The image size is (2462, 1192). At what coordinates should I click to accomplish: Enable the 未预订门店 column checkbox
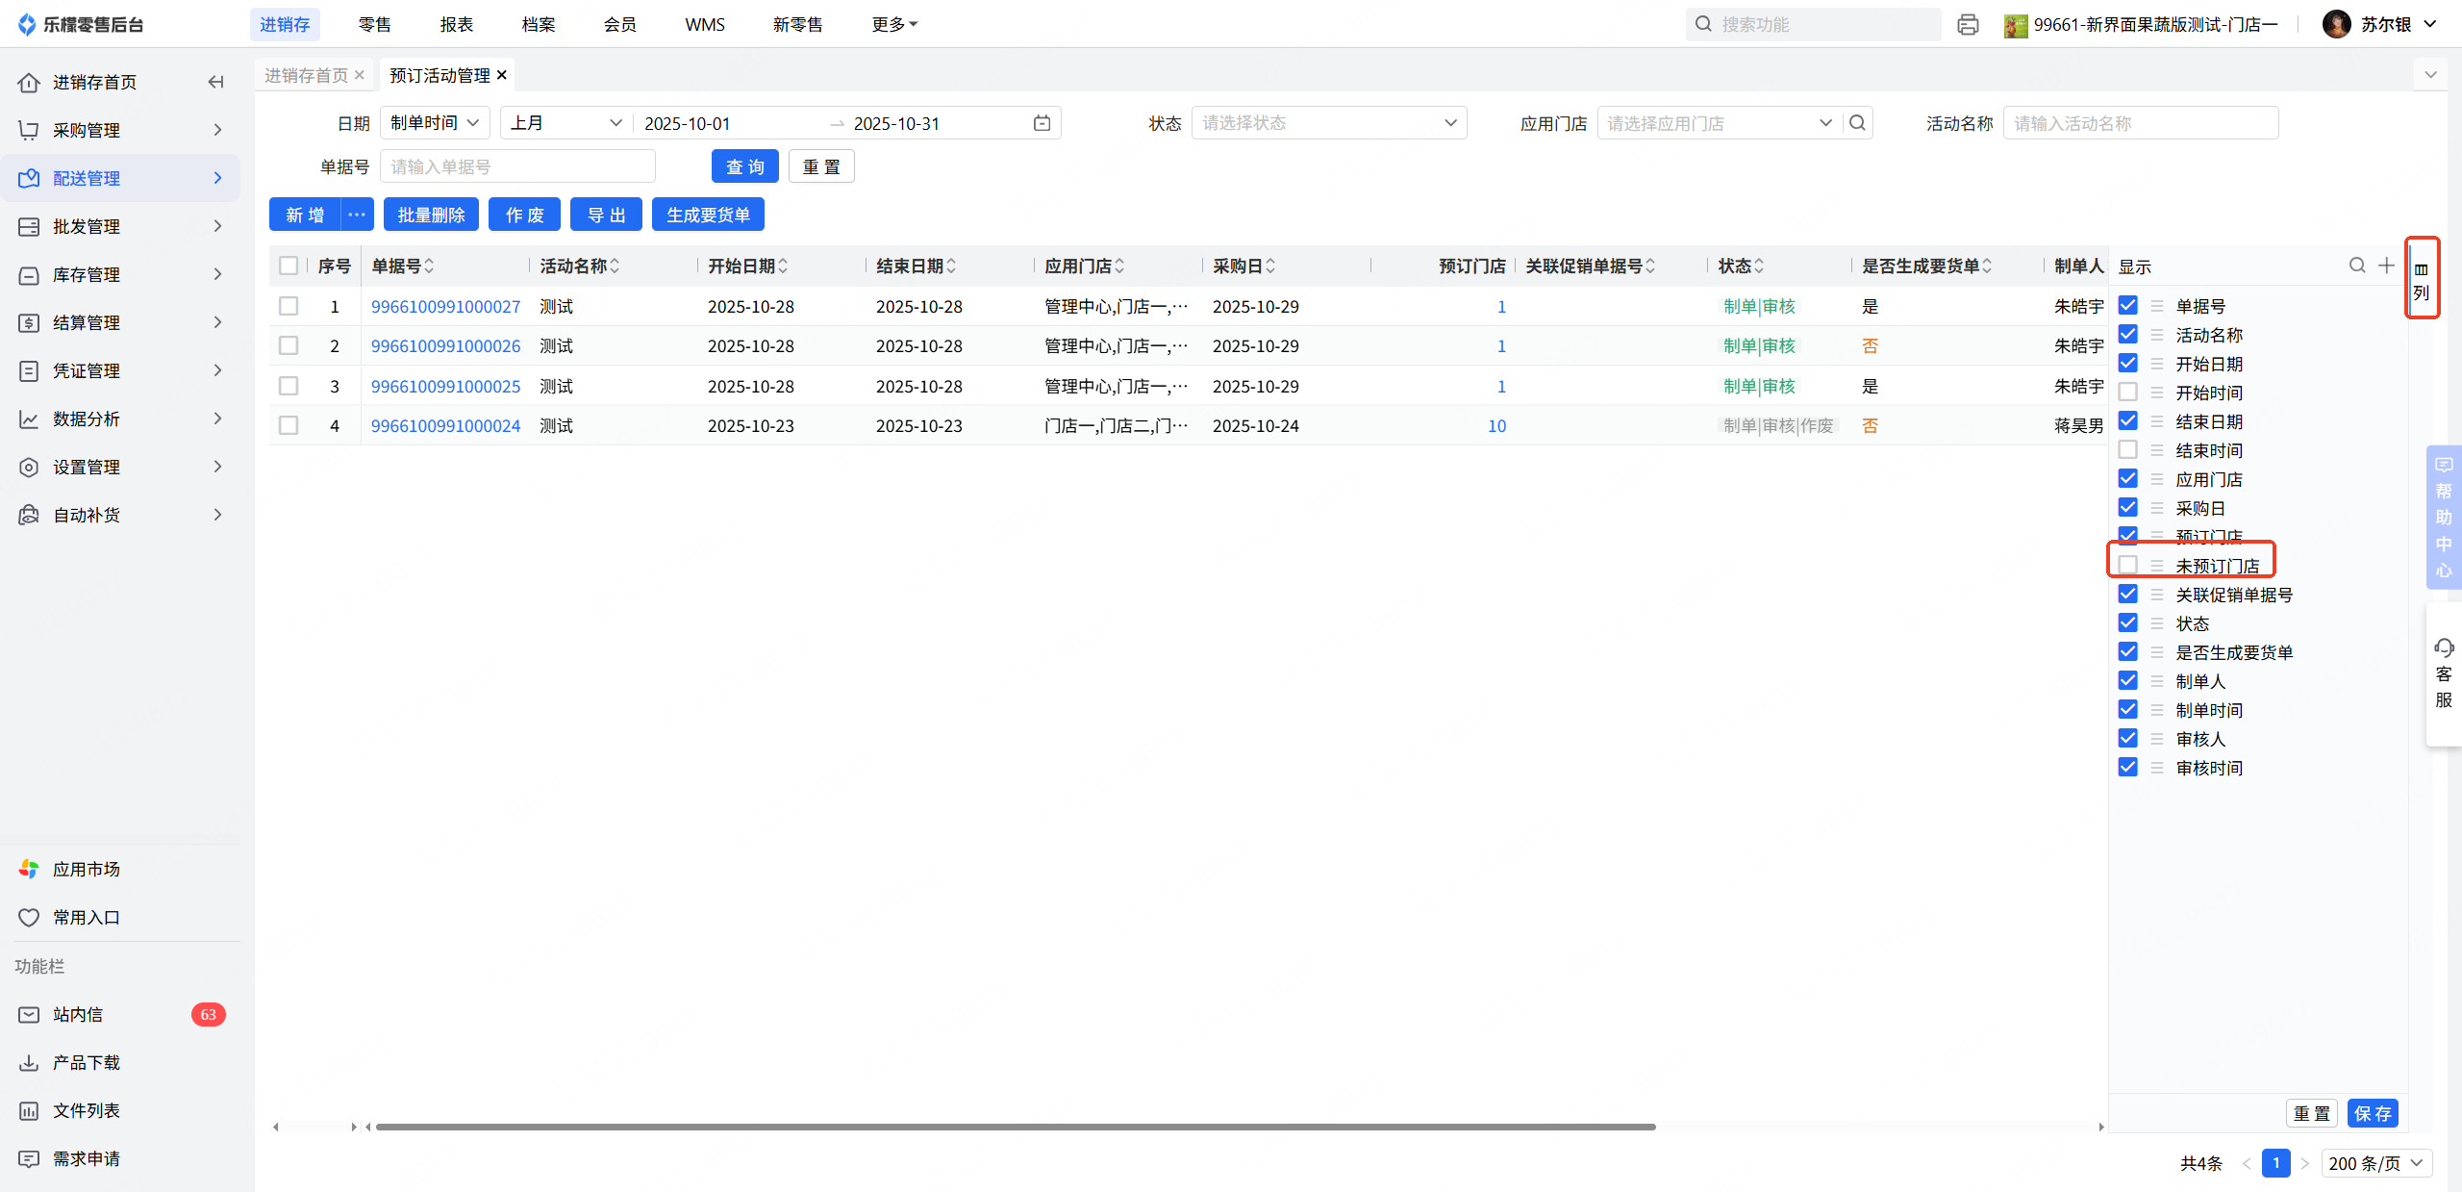[x=2127, y=566]
